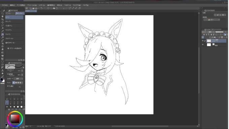The width and height of the screenshot is (229, 129).
Task: Select the フラットマーカー sub tool
Action: pos(14,39)
